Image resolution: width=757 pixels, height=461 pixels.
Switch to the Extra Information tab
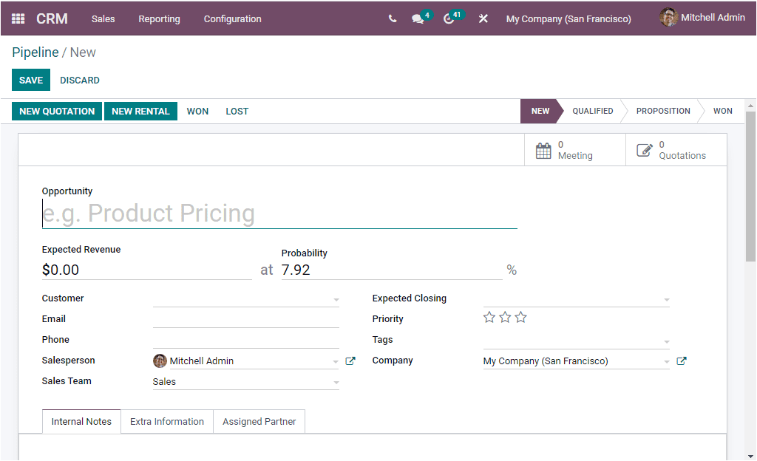[x=166, y=421]
